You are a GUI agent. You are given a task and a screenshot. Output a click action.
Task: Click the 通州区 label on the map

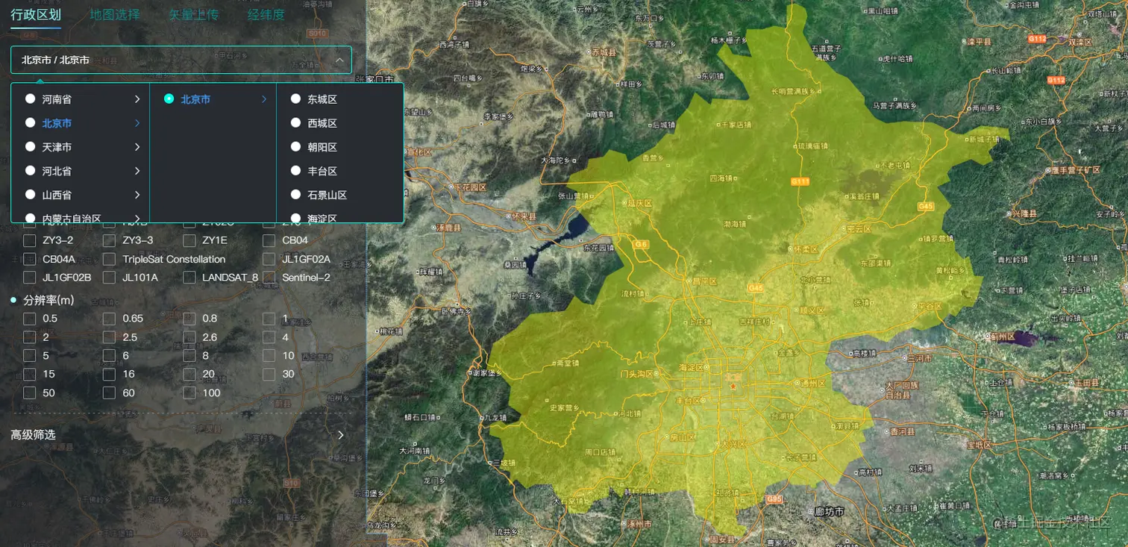coord(812,384)
